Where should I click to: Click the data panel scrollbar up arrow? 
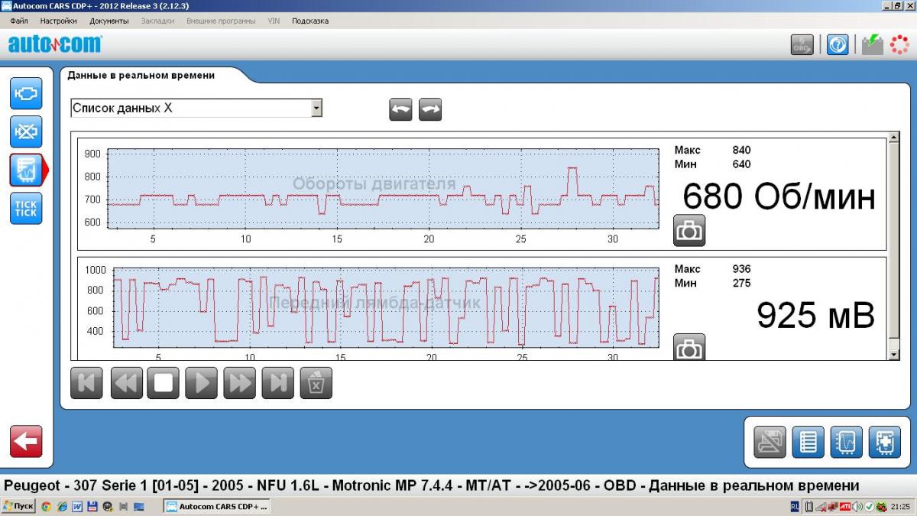894,138
